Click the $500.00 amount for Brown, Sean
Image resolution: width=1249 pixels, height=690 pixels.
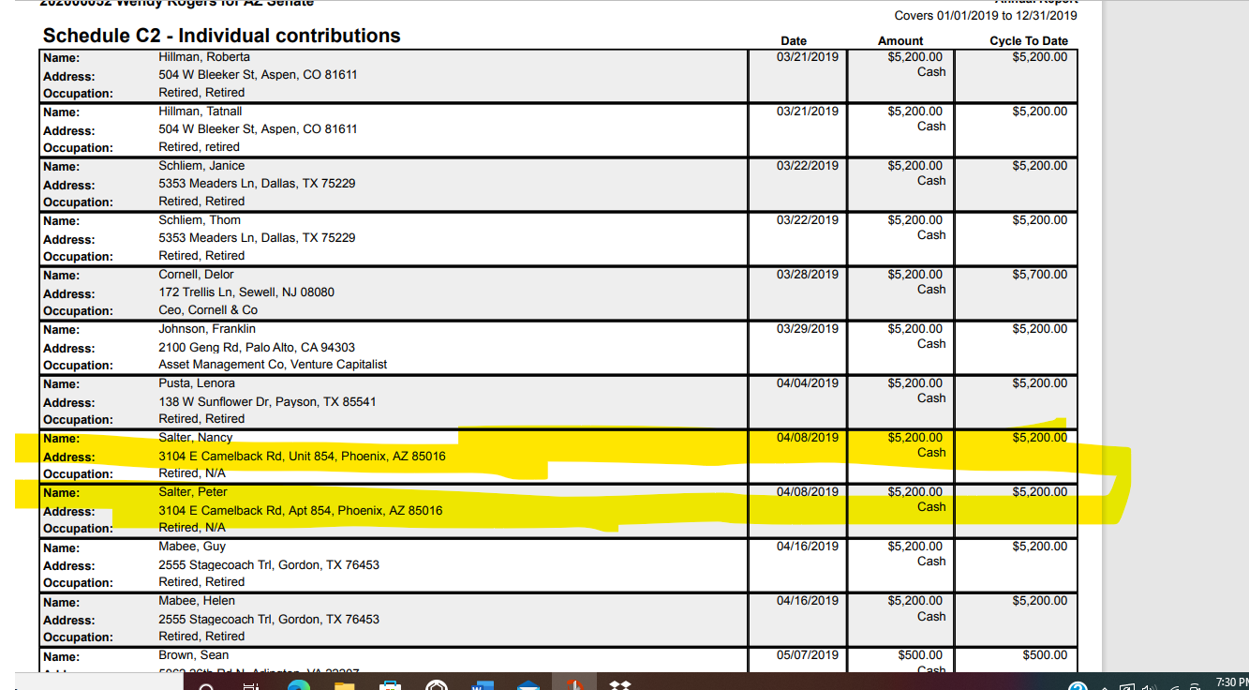(920, 654)
